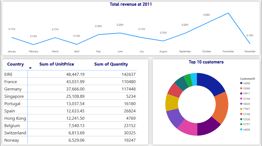
Task: Sort table by Sum of Quantity header
Action: point(111,64)
